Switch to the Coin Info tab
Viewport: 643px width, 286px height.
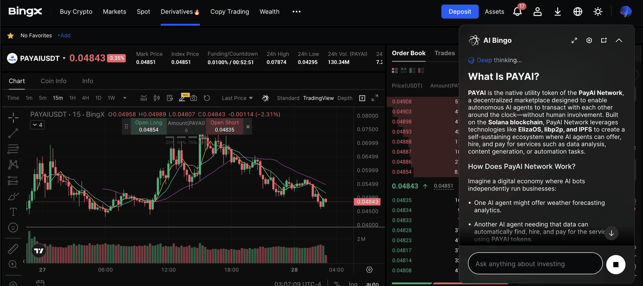tap(53, 81)
